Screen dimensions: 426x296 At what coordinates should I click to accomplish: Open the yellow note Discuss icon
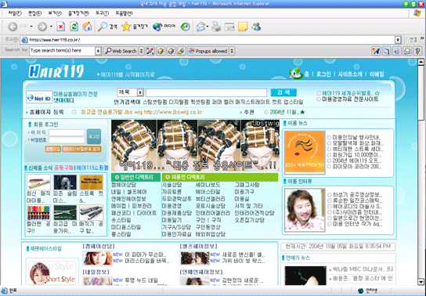(x=243, y=27)
